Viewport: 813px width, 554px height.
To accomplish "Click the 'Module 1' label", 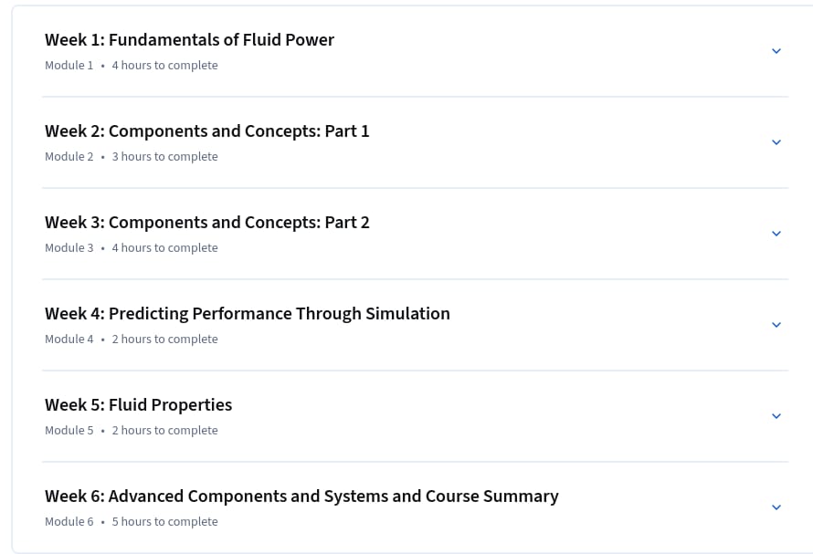I will click(69, 66).
